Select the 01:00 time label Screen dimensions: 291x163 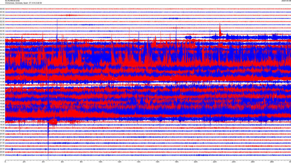pyautogui.click(x=2, y=15)
